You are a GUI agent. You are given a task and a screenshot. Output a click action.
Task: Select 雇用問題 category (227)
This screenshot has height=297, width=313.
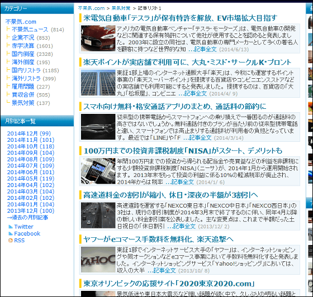(23, 87)
